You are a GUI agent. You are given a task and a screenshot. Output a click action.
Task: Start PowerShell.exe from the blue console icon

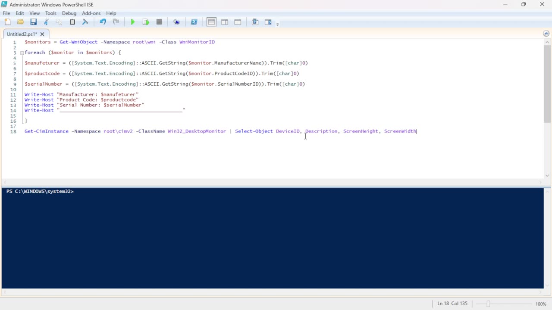pos(194,22)
